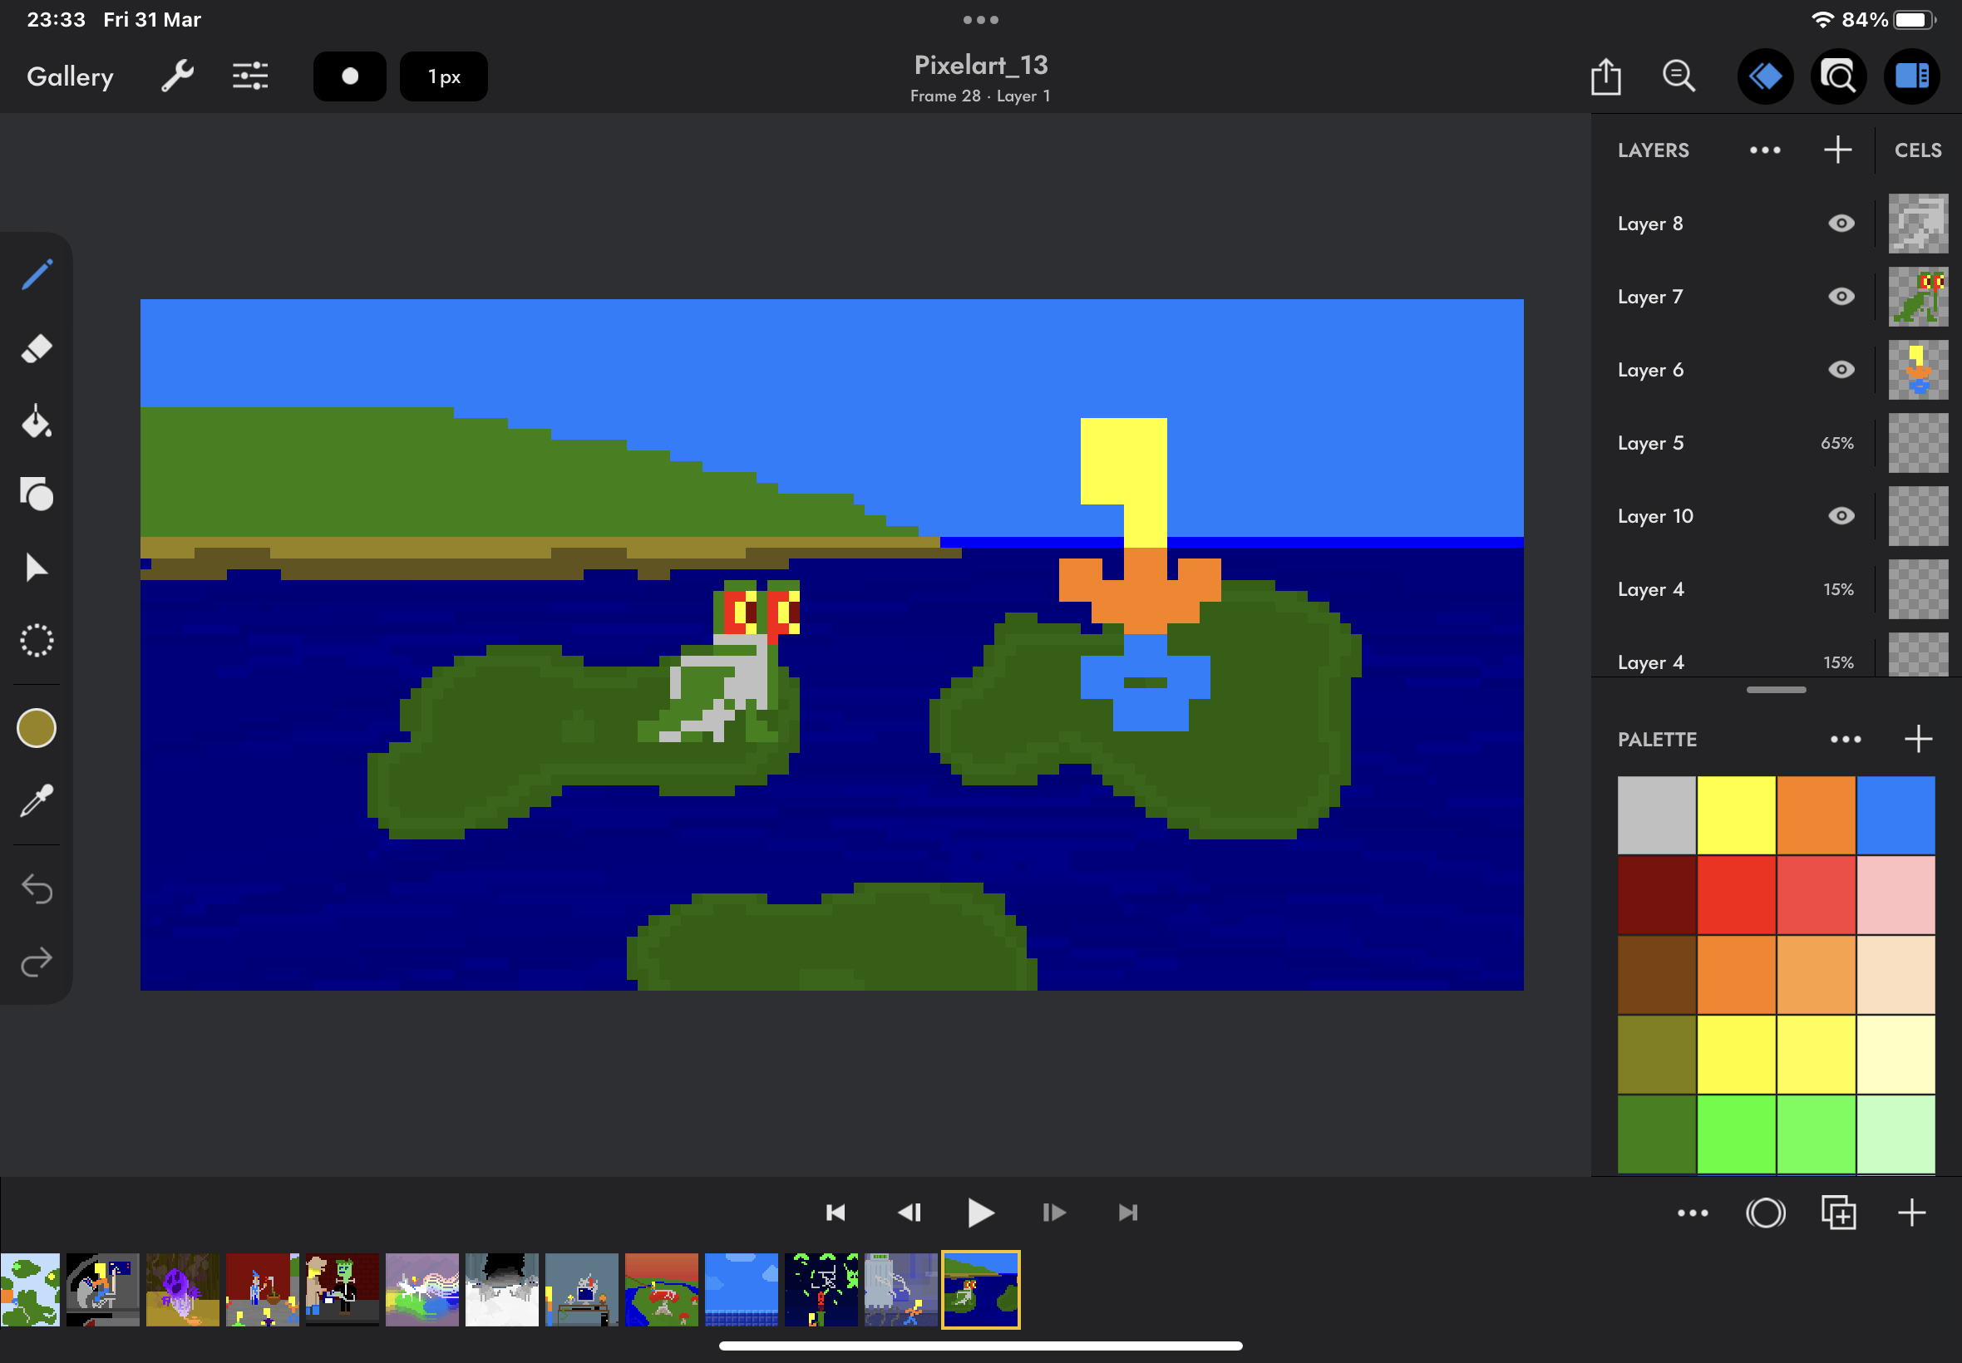Screen dimensions: 1962x1363
Task: Play the animation
Action: pyautogui.click(x=980, y=1213)
